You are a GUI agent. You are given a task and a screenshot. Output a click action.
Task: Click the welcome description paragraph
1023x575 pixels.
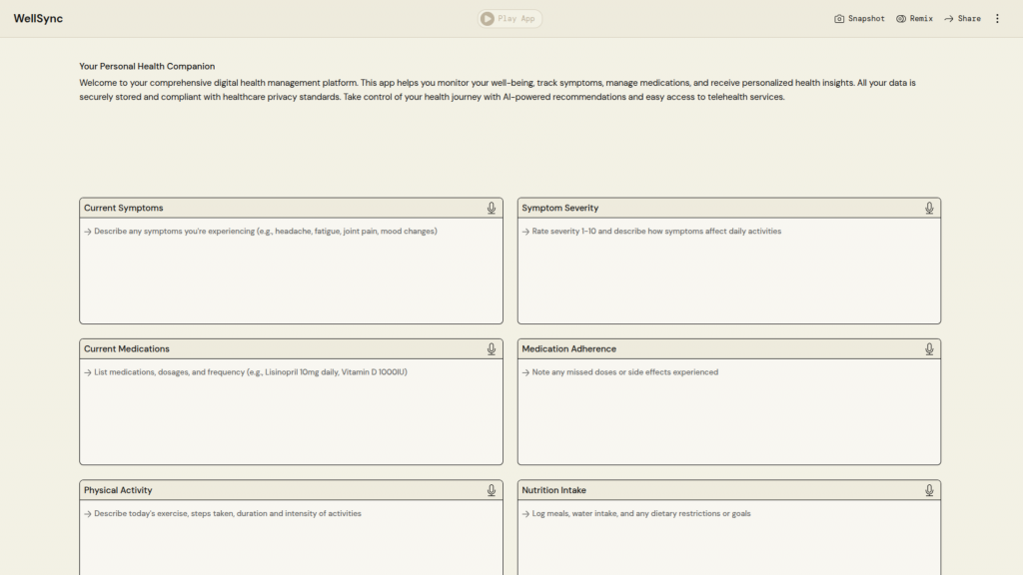(498, 90)
